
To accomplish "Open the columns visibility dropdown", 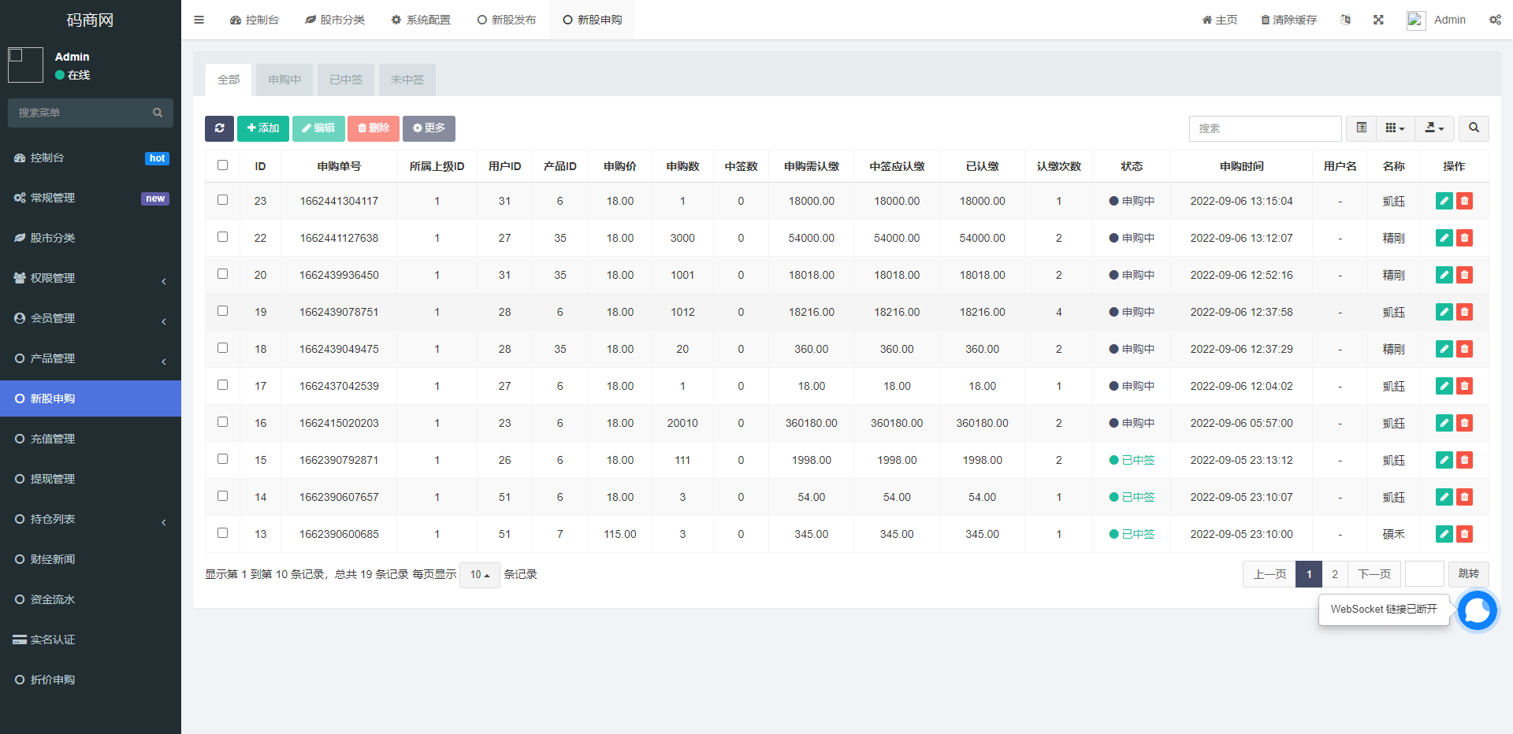I will click(1395, 128).
